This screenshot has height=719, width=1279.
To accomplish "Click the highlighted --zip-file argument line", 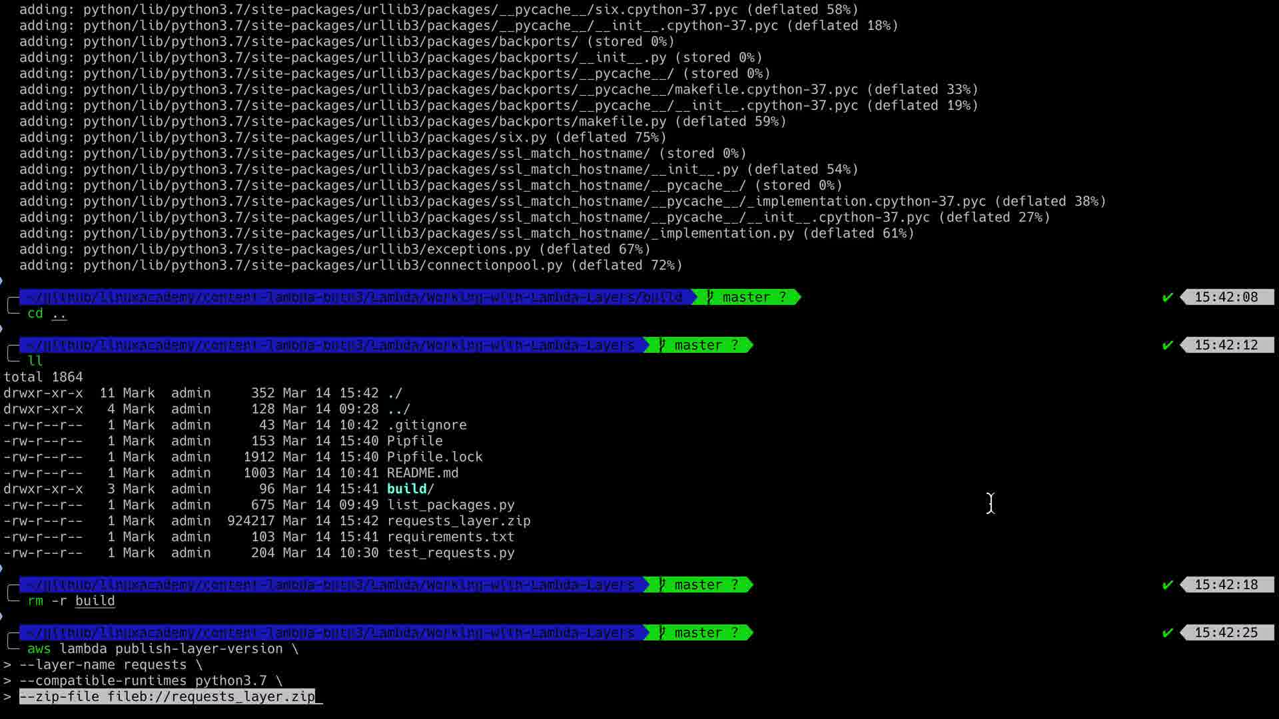I will [167, 697].
